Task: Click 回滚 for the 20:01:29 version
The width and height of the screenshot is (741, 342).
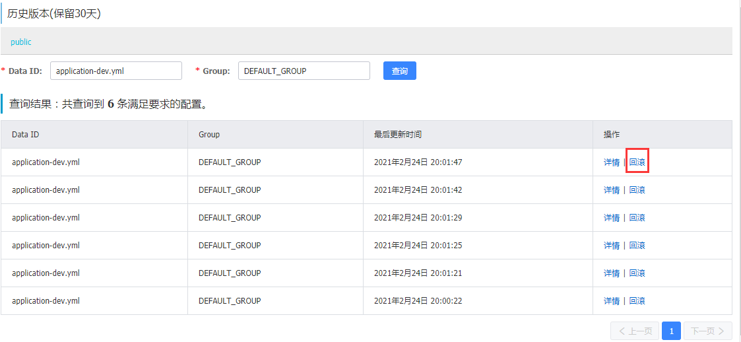Action: pyautogui.click(x=637, y=218)
